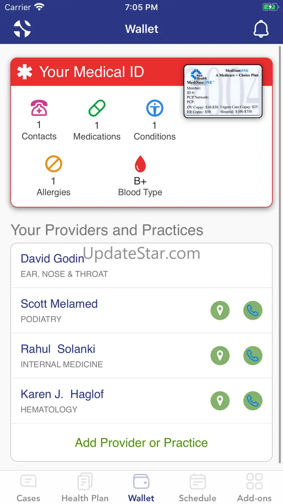The height and width of the screenshot is (504, 283).
Task: Open MediSunONE insurance card thumbnail
Action: tap(223, 91)
